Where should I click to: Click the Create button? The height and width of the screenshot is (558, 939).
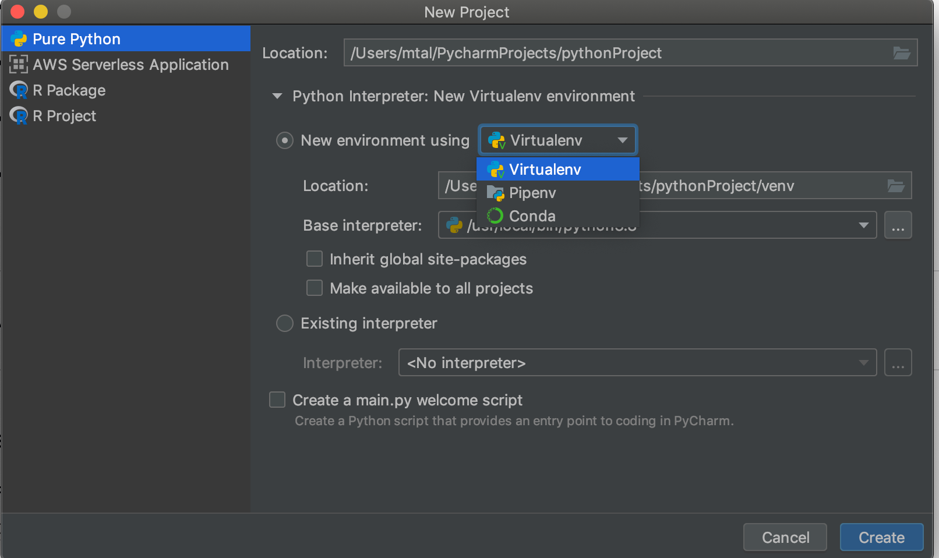point(881,537)
